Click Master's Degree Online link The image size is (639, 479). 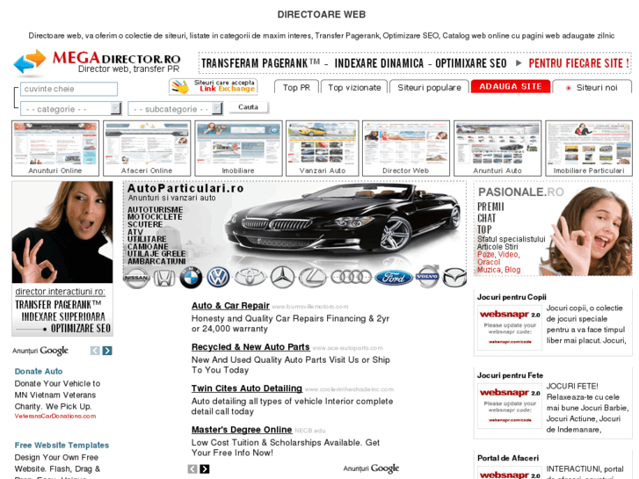pyautogui.click(x=242, y=430)
